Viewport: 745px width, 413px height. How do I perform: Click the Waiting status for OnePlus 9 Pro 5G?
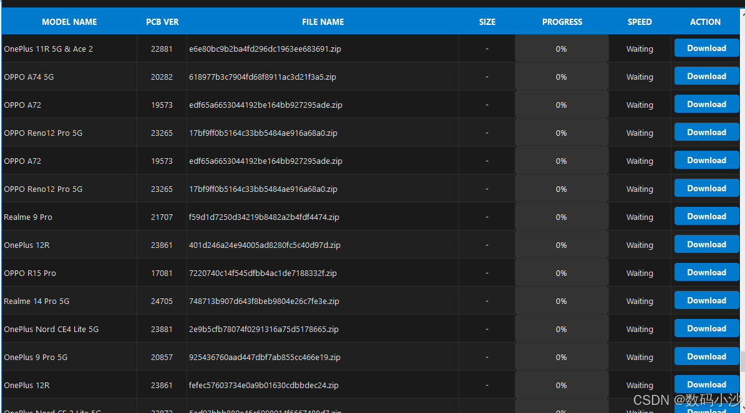pos(640,357)
